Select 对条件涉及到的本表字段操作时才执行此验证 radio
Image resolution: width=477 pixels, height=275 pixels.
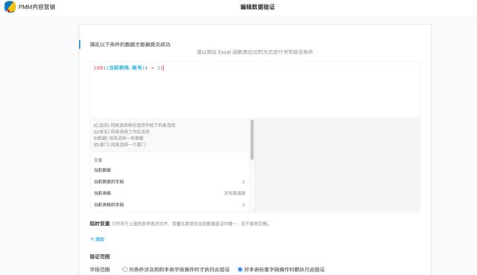click(x=124, y=269)
